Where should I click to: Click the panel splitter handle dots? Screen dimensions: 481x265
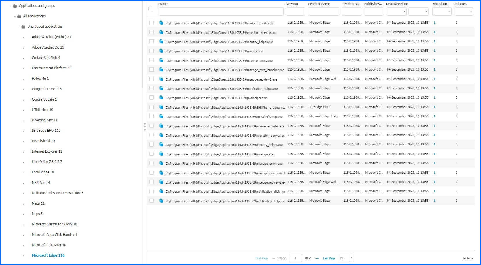(x=145, y=127)
